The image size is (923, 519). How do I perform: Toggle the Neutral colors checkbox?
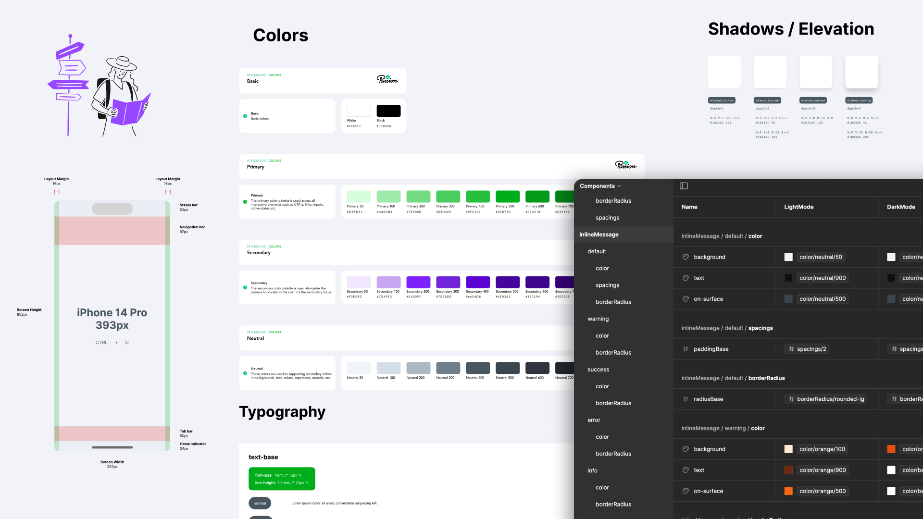246,373
